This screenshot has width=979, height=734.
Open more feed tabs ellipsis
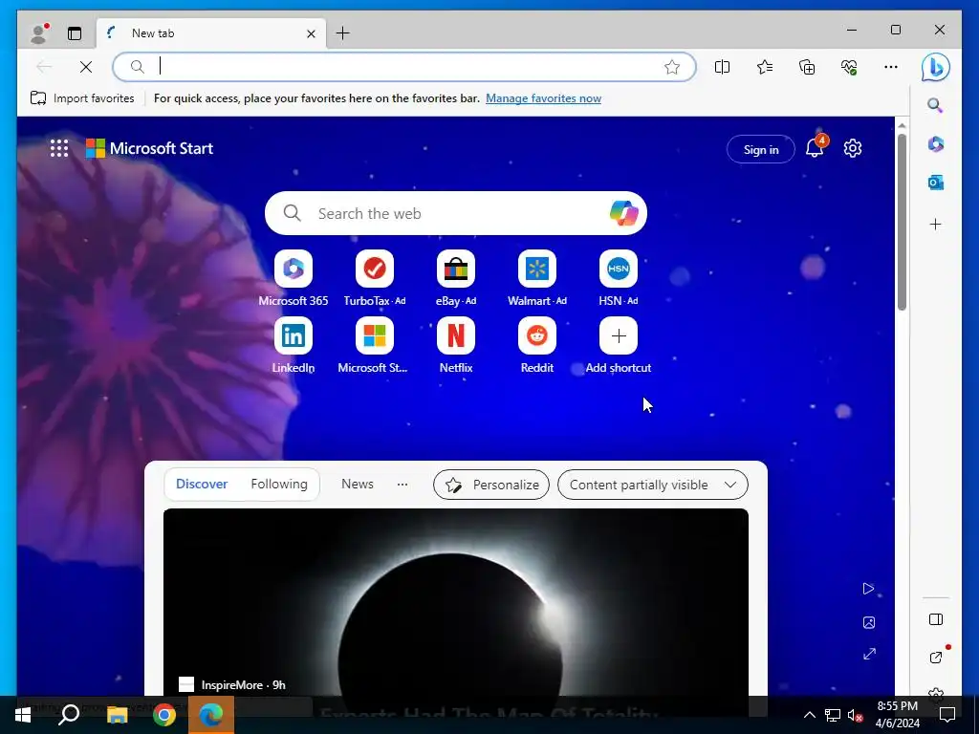(402, 484)
